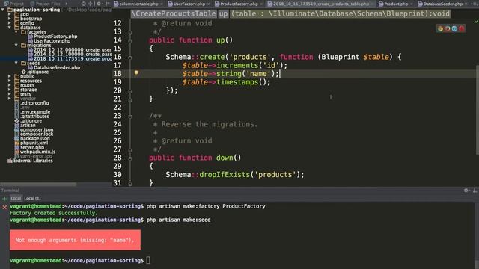This screenshot has height=269, width=479.
Task: Switch to columnsortable.php tab
Action: click(138, 4)
